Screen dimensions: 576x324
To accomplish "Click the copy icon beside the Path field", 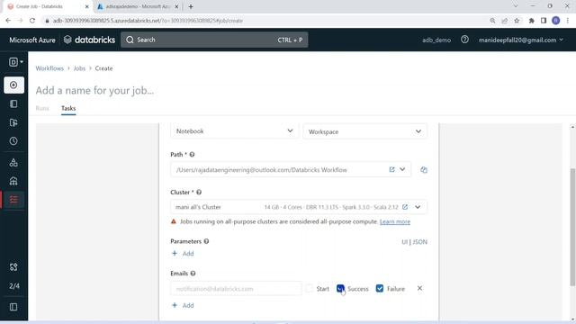I will (424, 170).
